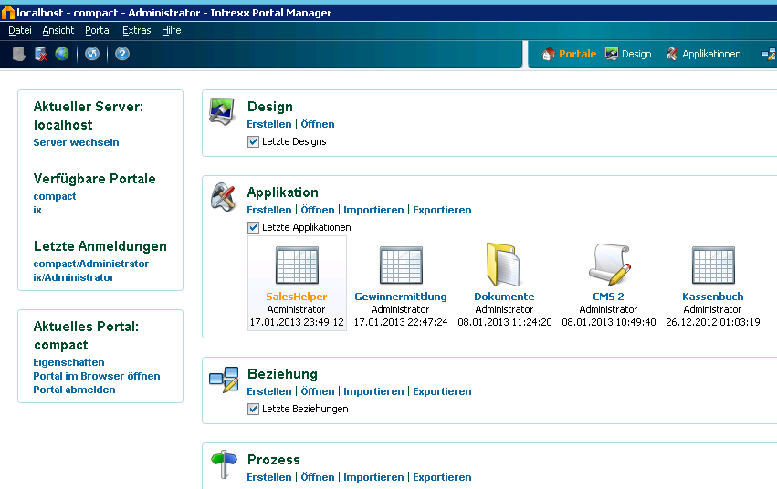Select the Dokumente folder icon

click(503, 265)
